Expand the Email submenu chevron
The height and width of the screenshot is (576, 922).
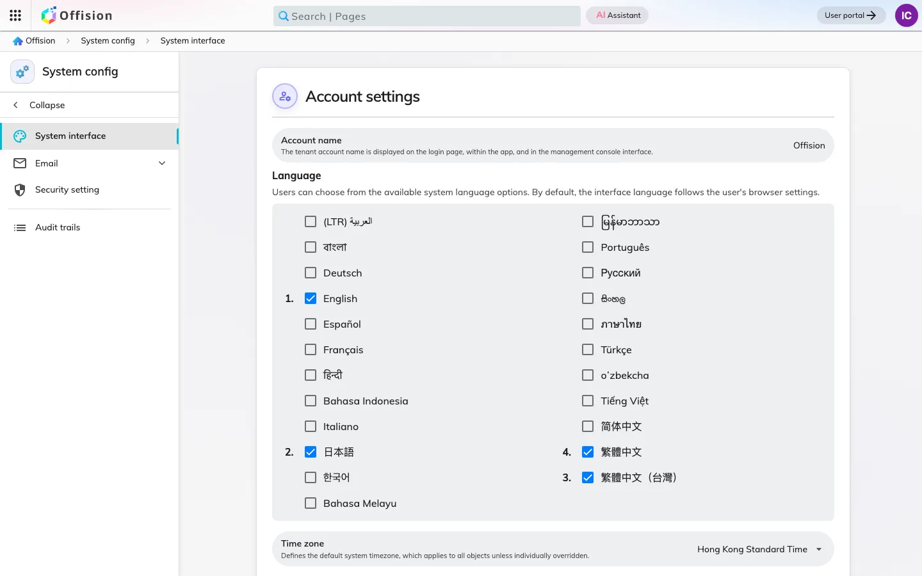click(x=162, y=163)
